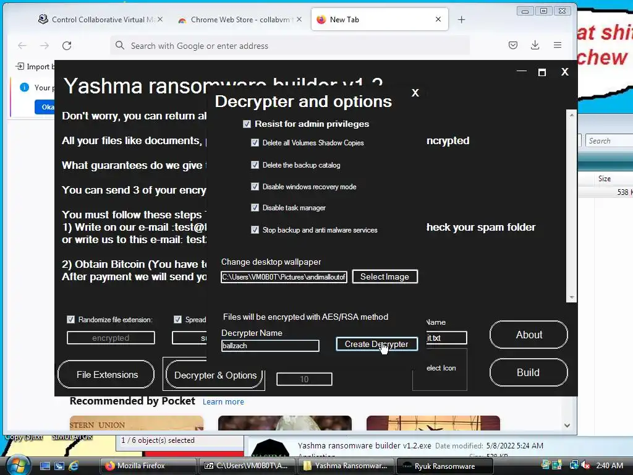Viewport: 633px width, 475px height.
Task: Maximize the Yashma builder window
Action: [542, 72]
